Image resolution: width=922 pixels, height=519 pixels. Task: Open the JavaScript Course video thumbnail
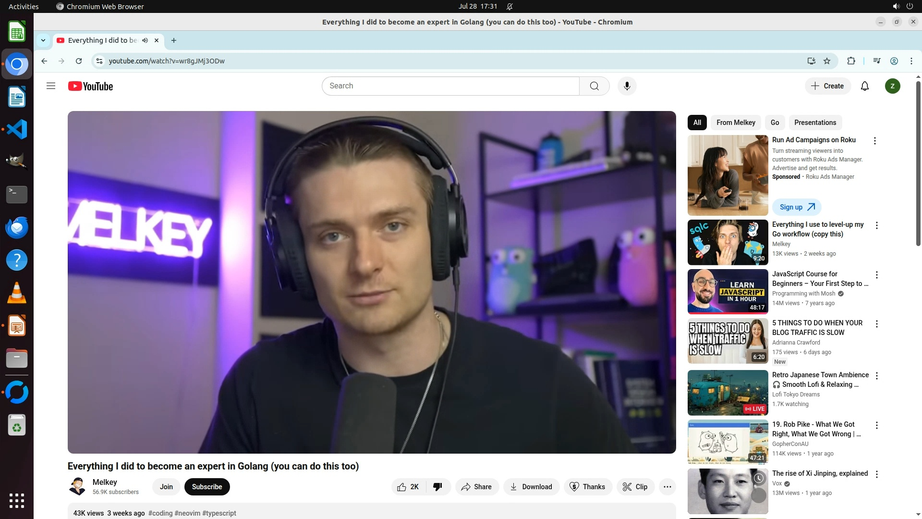tap(728, 292)
